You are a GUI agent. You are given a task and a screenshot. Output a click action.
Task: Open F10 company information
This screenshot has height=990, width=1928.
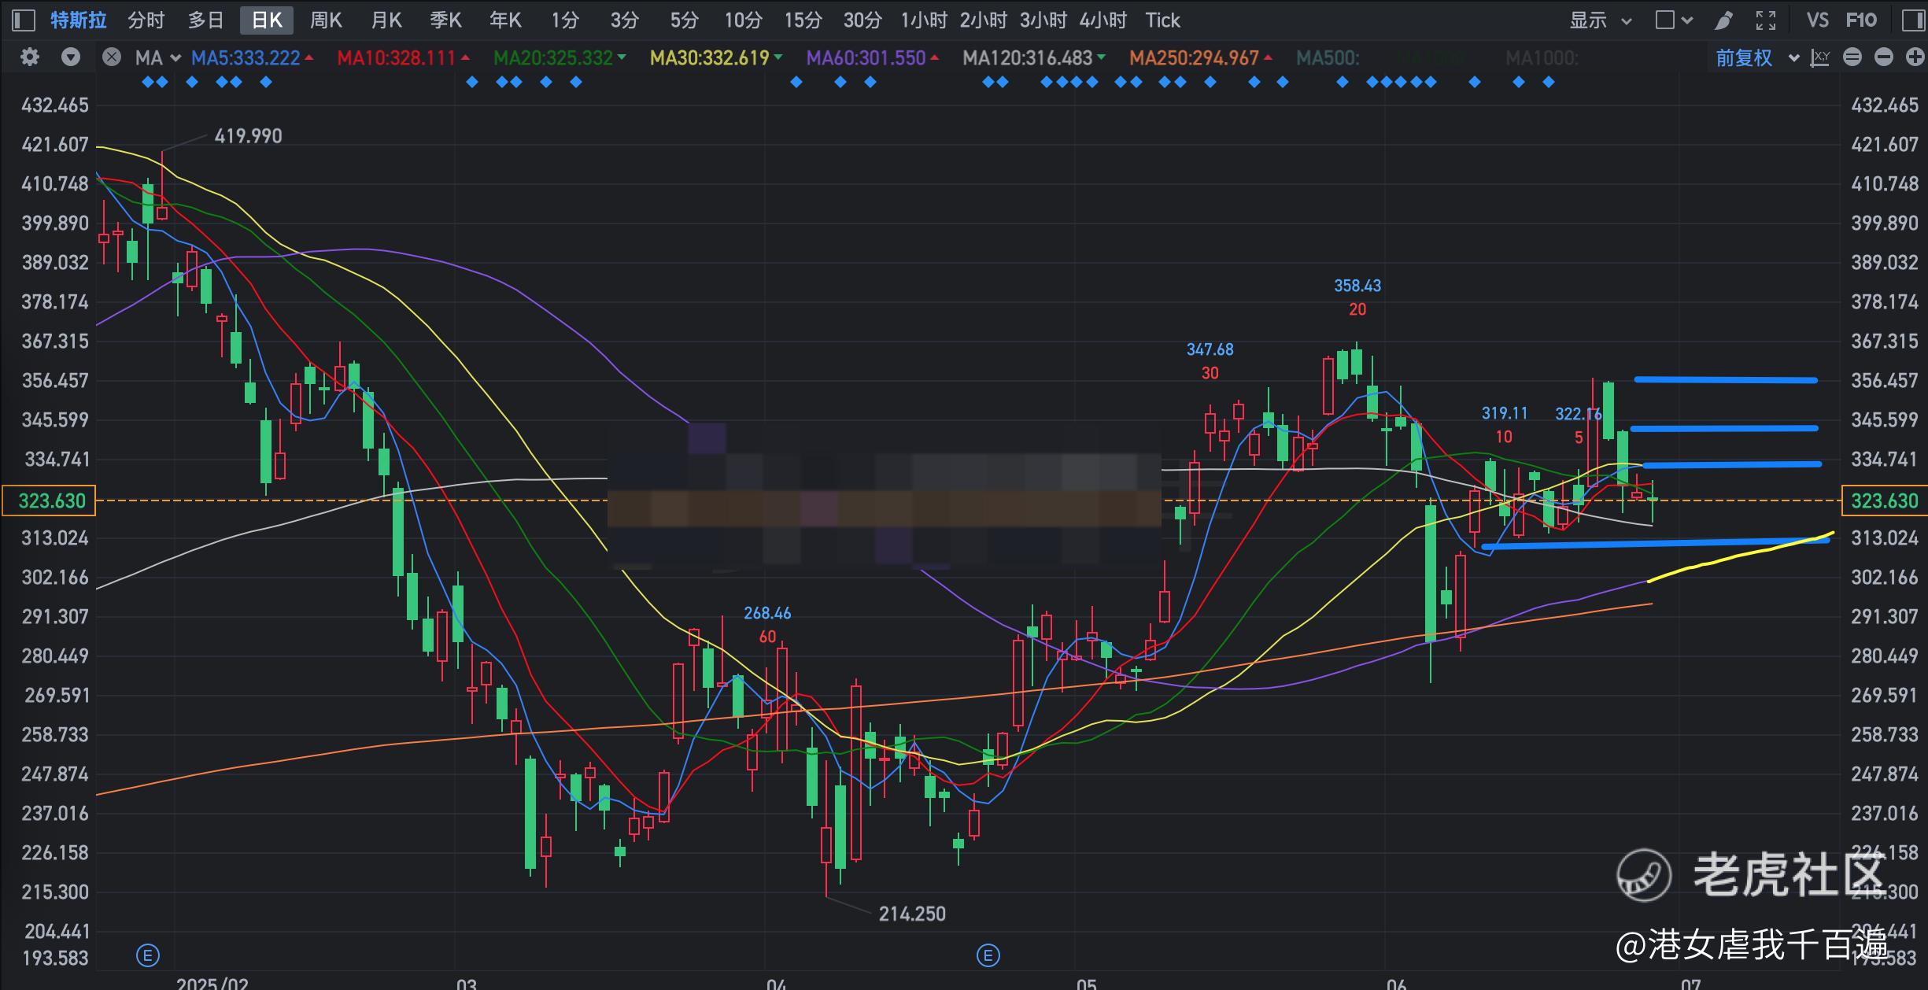pos(1862,20)
